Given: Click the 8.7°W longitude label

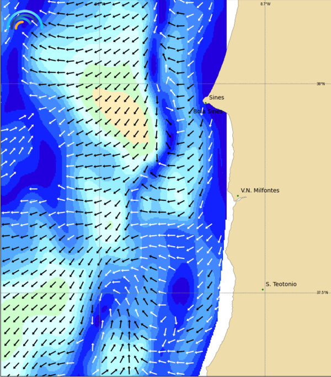Looking at the screenshot, I should coord(265,4).
